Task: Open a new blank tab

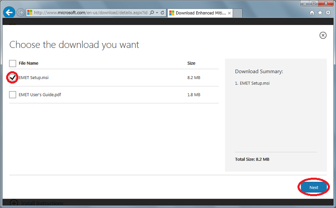Action: [x=238, y=13]
